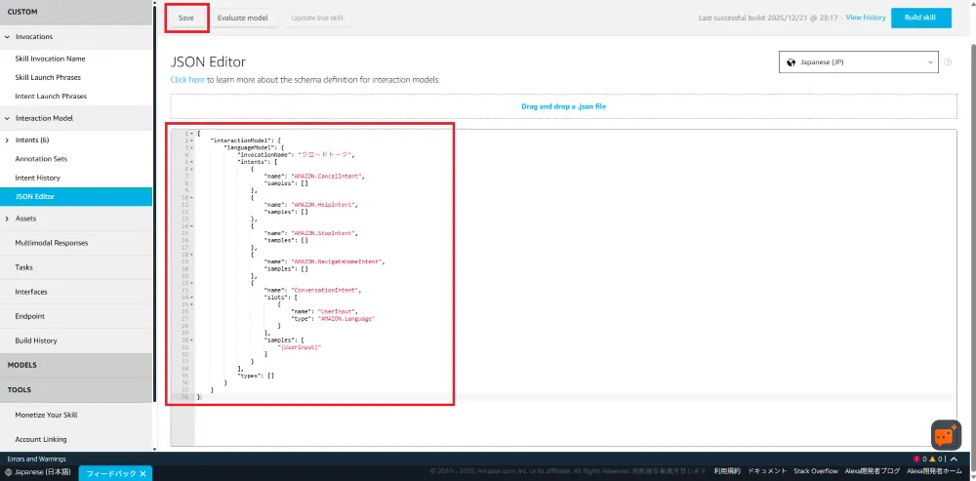Click Drag and drop a .json file area
This screenshot has height=481, width=976.
(x=563, y=106)
